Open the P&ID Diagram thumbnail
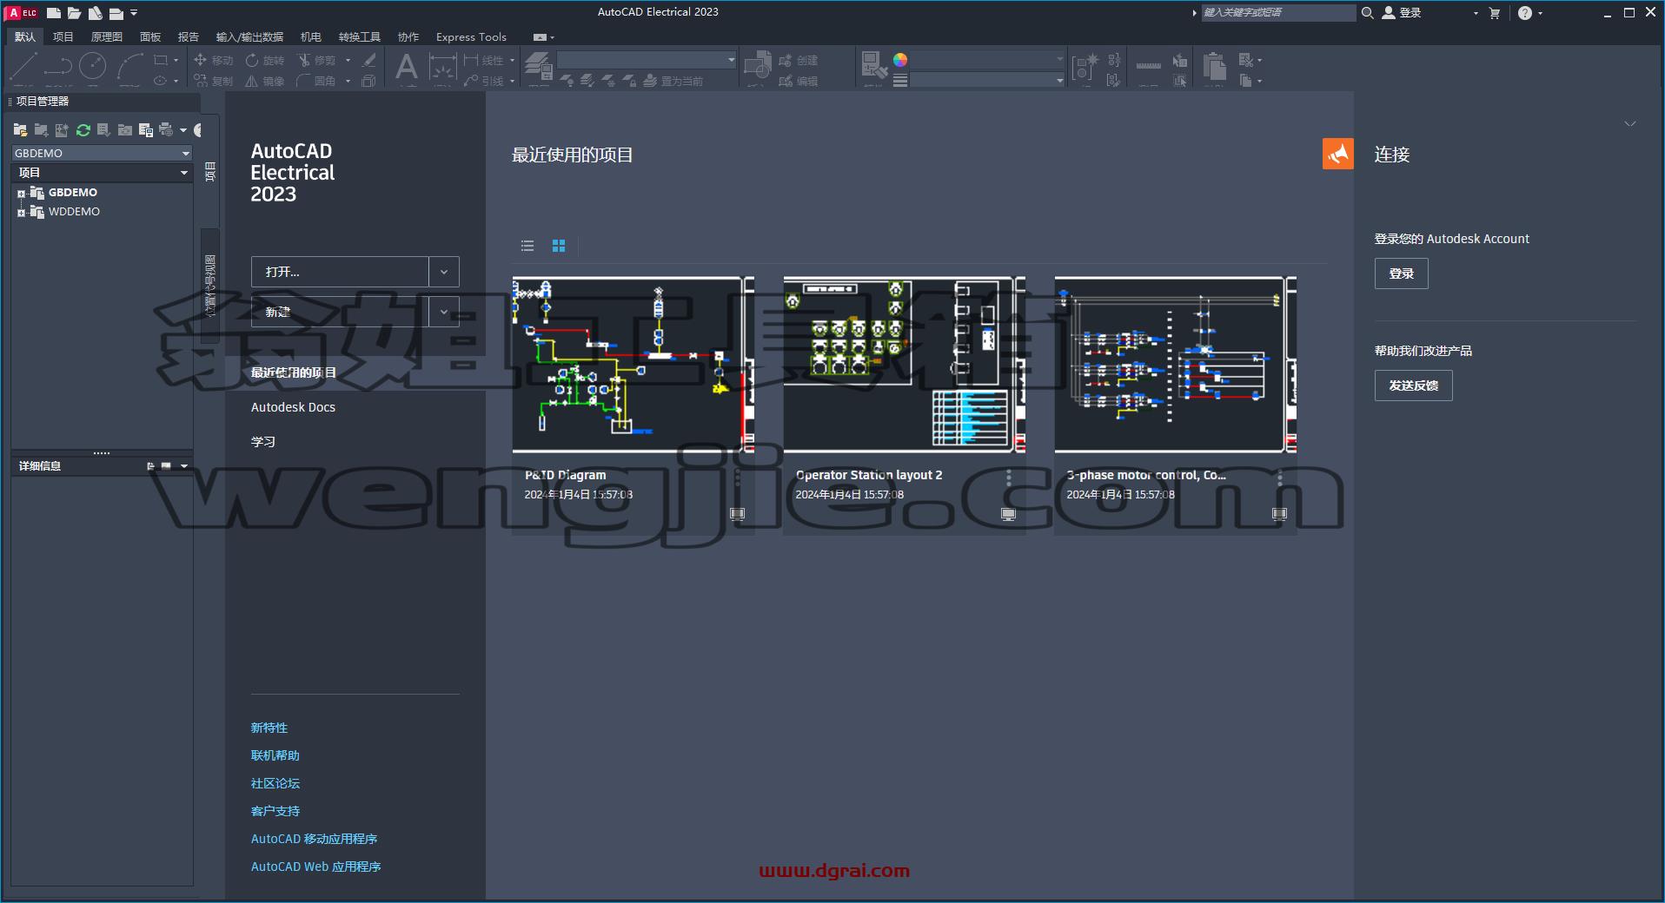1665x903 pixels. (x=633, y=365)
